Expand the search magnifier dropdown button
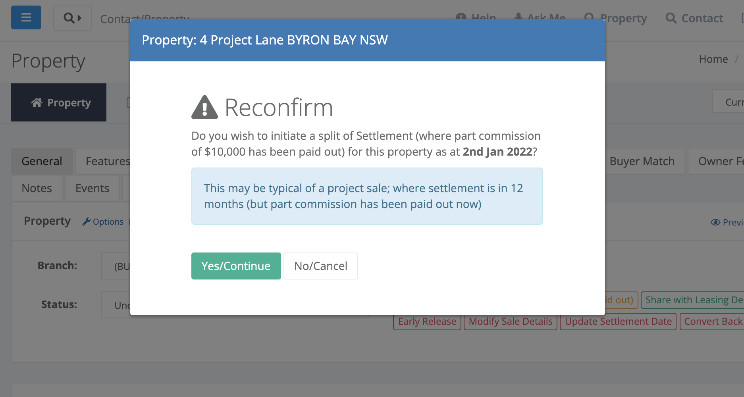 [73, 18]
